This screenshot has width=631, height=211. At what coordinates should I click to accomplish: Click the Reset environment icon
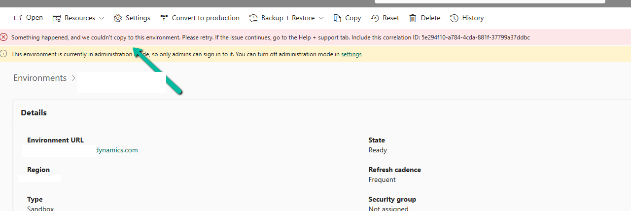[375, 18]
